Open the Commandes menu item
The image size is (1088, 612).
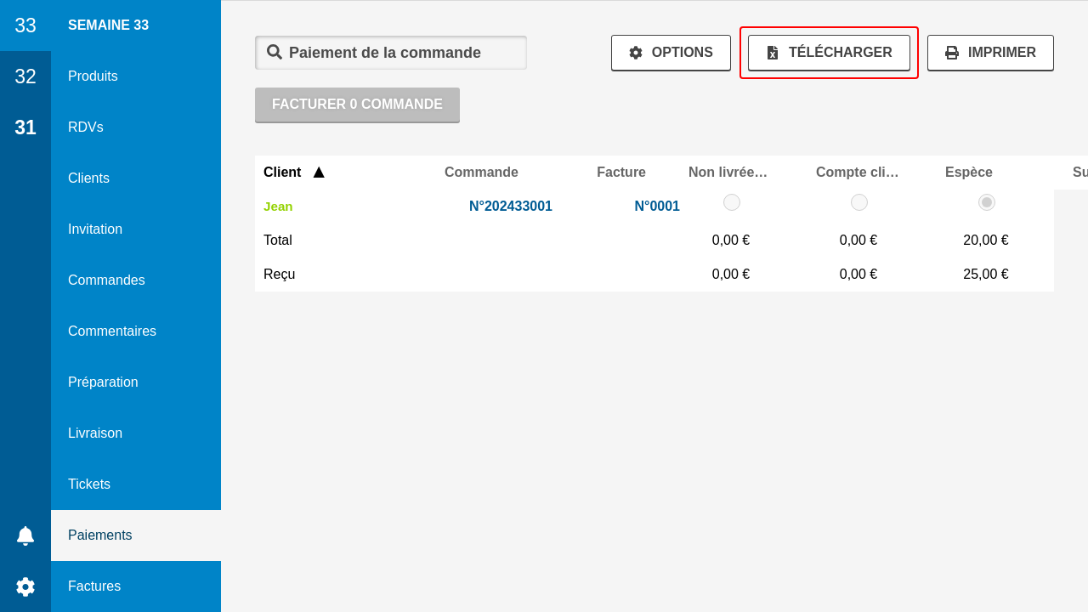(106, 280)
